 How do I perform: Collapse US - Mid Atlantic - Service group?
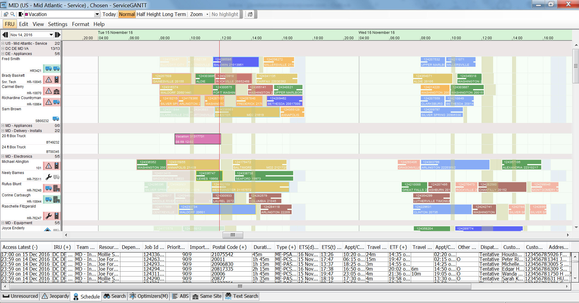click(x=3, y=44)
